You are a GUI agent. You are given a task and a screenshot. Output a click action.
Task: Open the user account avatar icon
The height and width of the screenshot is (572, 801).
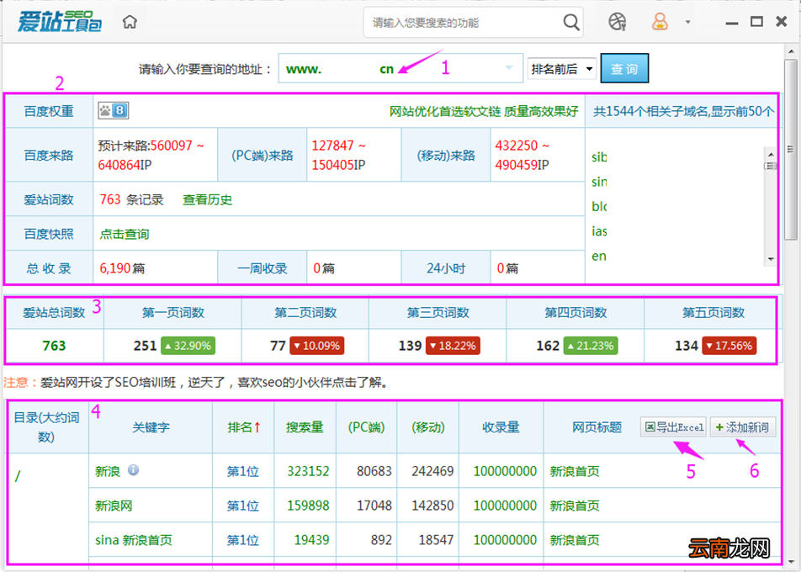pyautogui.click(x=660, y=22)
